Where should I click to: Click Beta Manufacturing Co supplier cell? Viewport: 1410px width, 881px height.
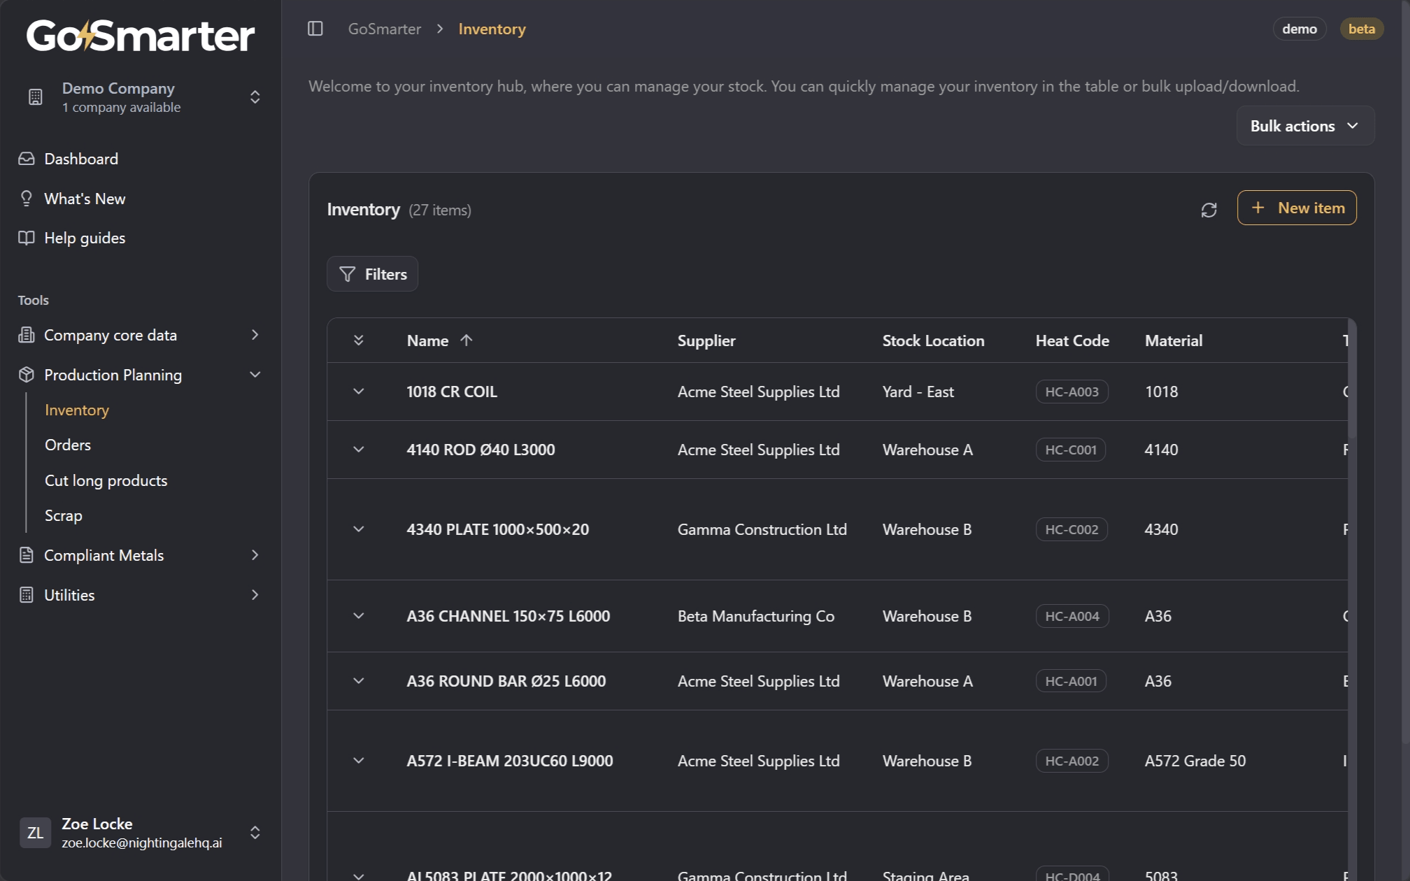click(x=756, y=616)
